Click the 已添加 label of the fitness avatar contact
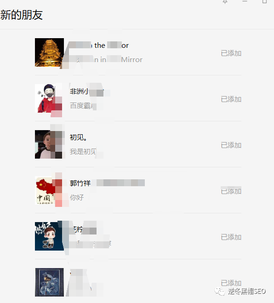 pyautogui.click(x=231, y=237)
